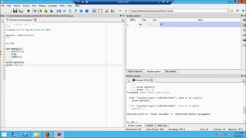Go back to previous cursor position
The width and height of the screenshot is (246, 138).
click(x=120, y=11)
